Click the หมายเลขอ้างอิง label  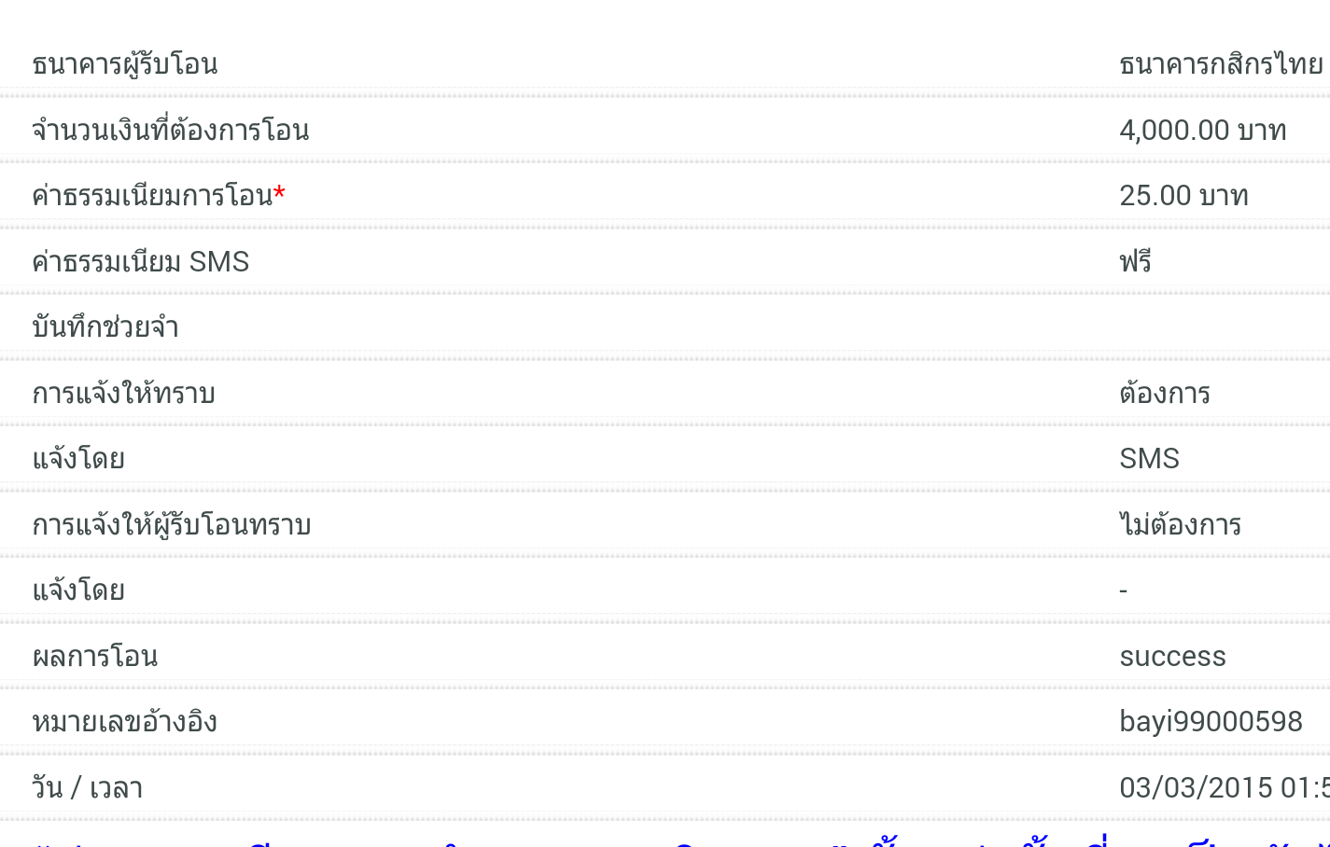pos(125,721)
